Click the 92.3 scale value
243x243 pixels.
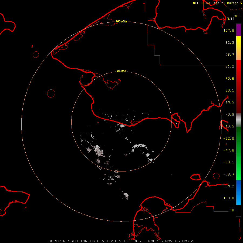pyautogui.click(x=230, y=42)
